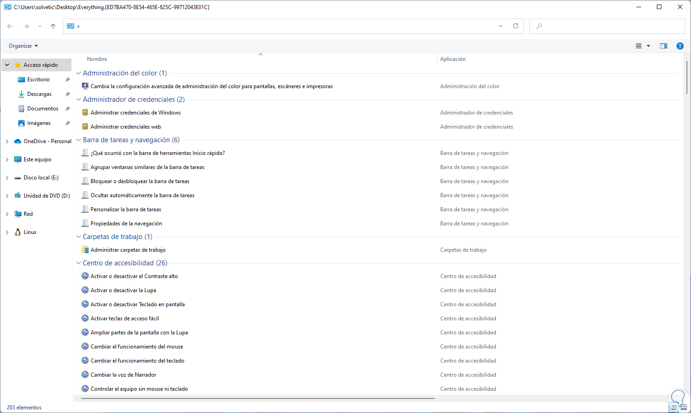Click the Administrar credenciales de Windows safe icon
This screenshot has height=413, width=691.
coord(85,112)
